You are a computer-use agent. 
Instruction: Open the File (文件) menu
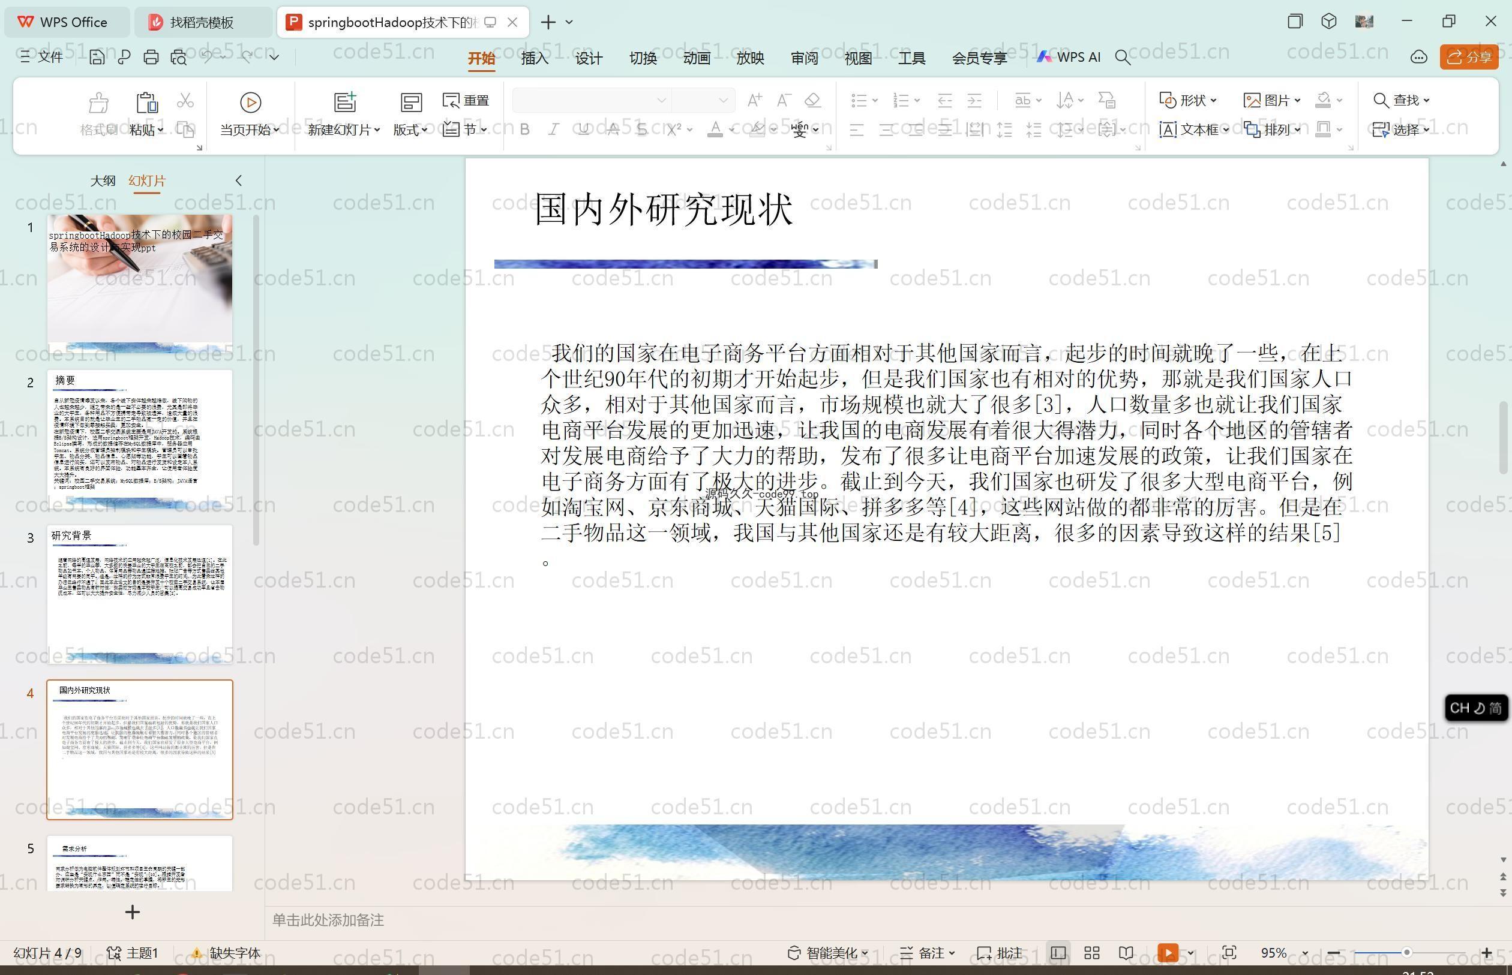point(42,57)
